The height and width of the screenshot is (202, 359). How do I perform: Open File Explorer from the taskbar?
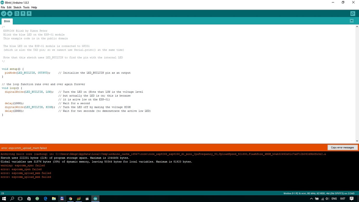click(54, 198)
